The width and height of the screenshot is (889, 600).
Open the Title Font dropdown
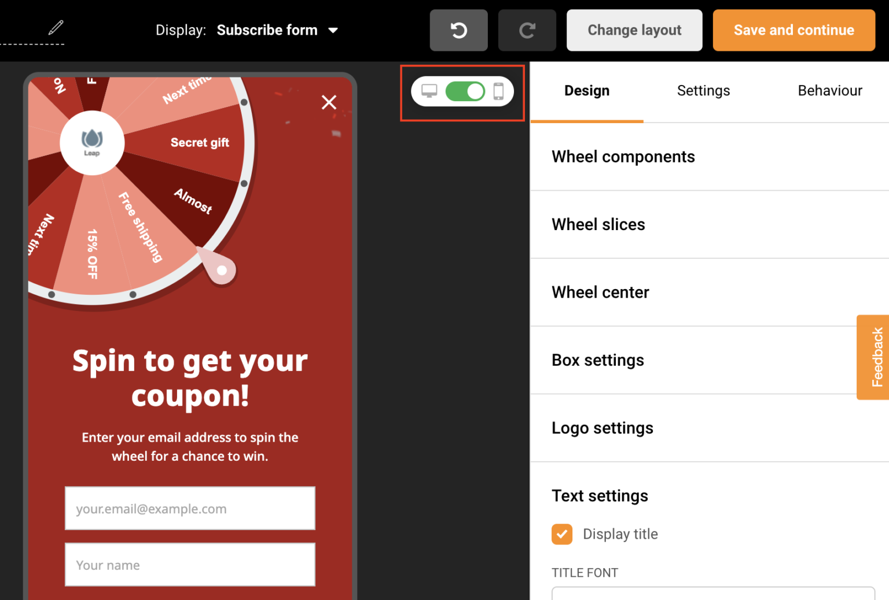click(713, 595)
